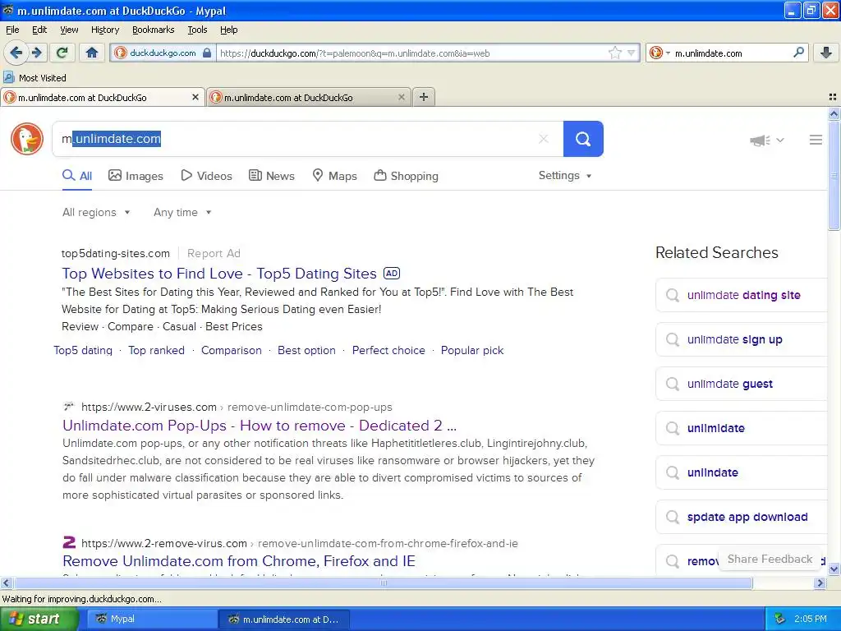Click the Most Visited bookmarks icon
This screenshot has width=841, height=631.
point(8,77)
